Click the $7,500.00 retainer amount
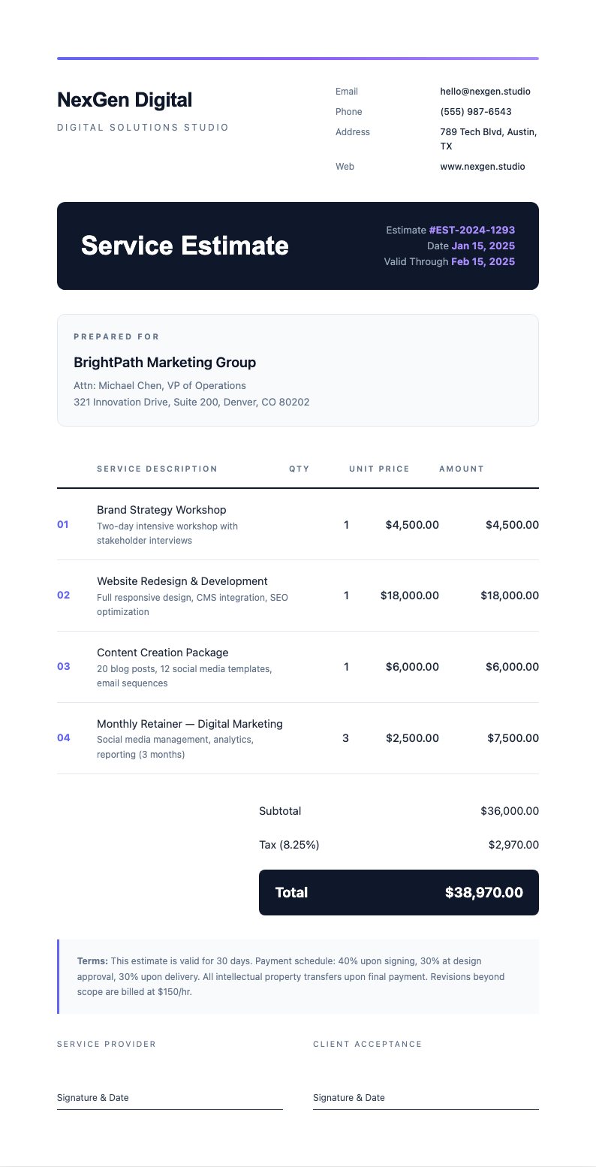 513,738
